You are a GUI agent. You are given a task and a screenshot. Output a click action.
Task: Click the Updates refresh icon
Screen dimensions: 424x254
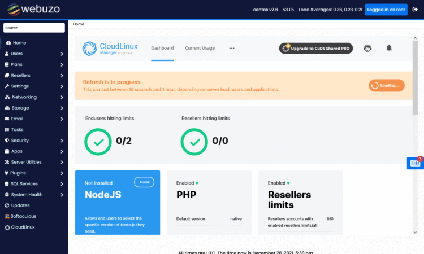click(x=7, y=205)
